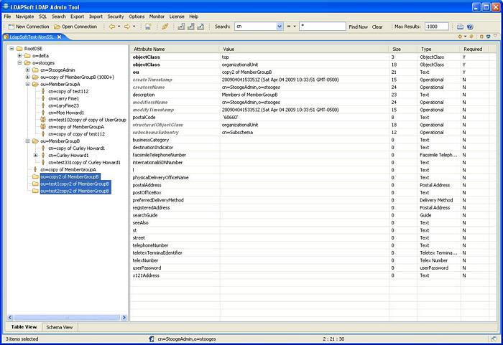Click the Max Results input field
The height and width of the screenshot is (345, 503).
(x=436, y=27)
